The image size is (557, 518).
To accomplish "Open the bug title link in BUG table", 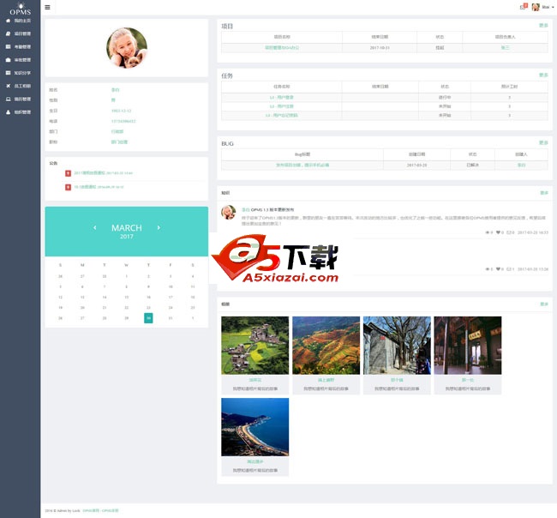I will [302, 165].
